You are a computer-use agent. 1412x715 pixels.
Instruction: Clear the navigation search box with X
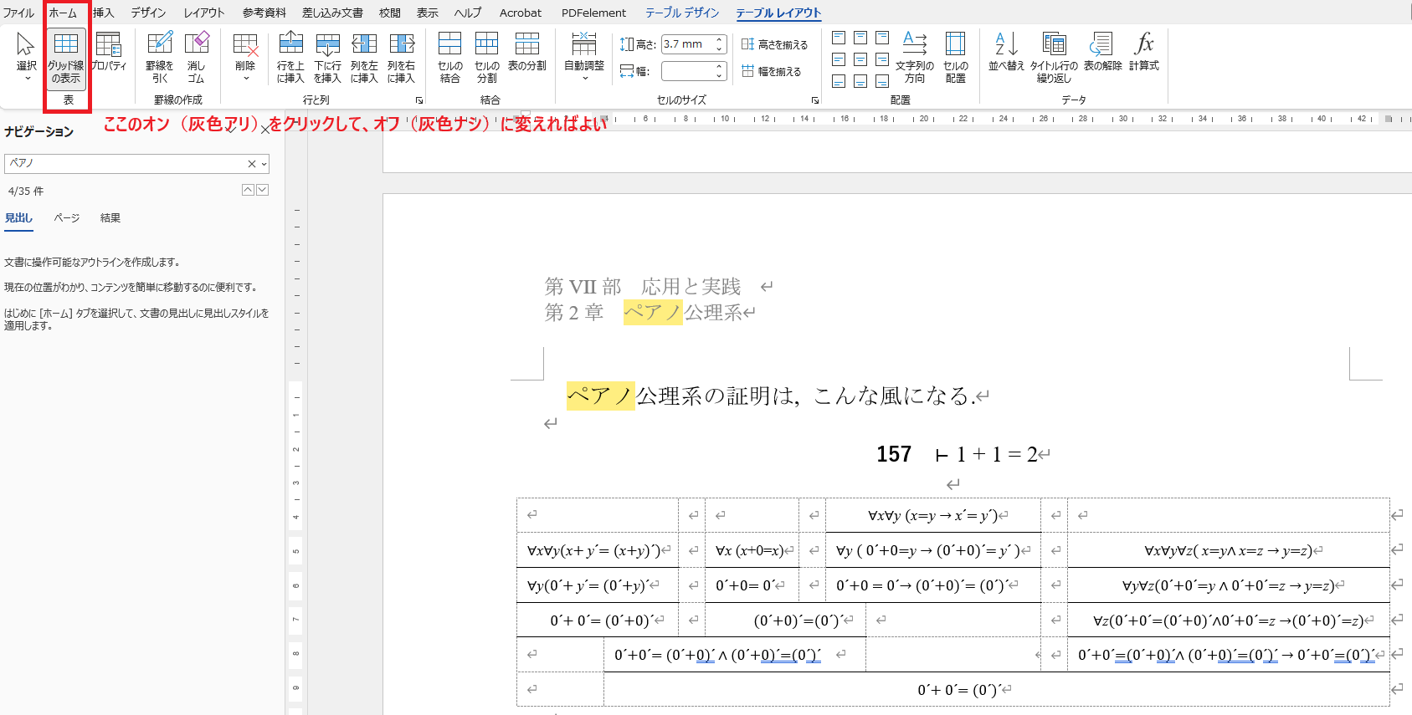(x=251, y=164)
